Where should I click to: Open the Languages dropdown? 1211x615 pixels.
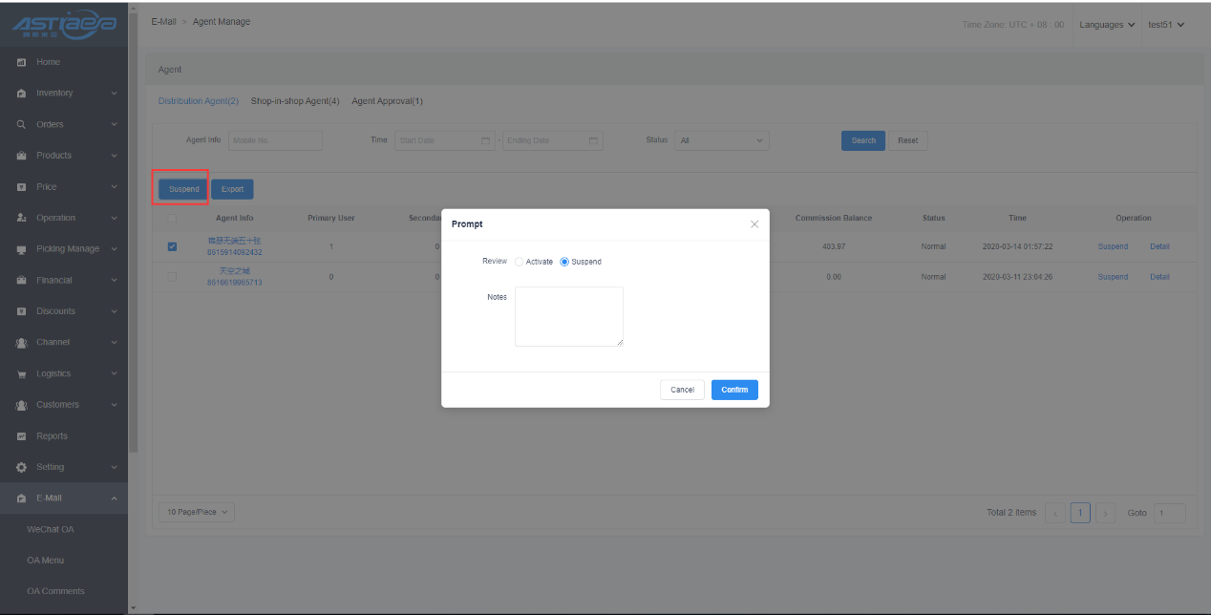pos(1107,25)
